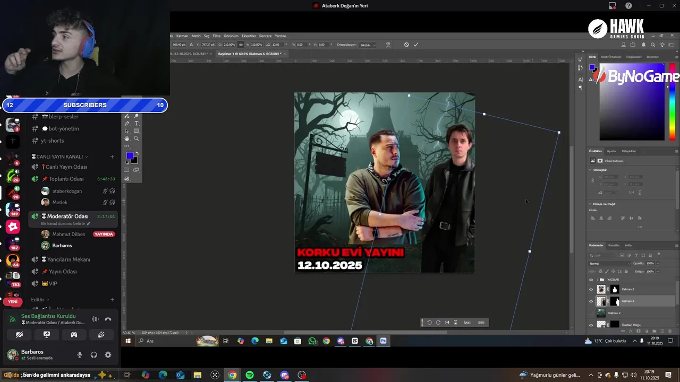Viewport: 680px width, 382px height.
Task: Switch to the Ayarlar panel tab
Action: tap(611, 151)
